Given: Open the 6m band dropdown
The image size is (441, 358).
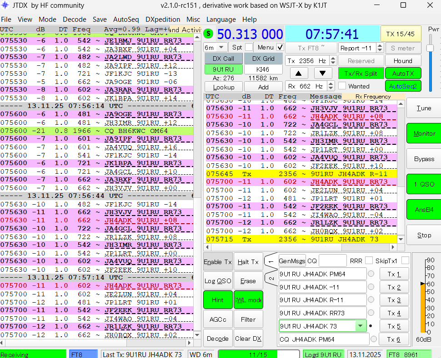Looking at the screenshot, I should pos(215,48).
